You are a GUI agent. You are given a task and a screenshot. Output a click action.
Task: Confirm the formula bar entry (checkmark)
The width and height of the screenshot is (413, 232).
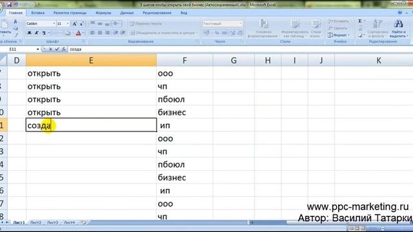[57, 49]
